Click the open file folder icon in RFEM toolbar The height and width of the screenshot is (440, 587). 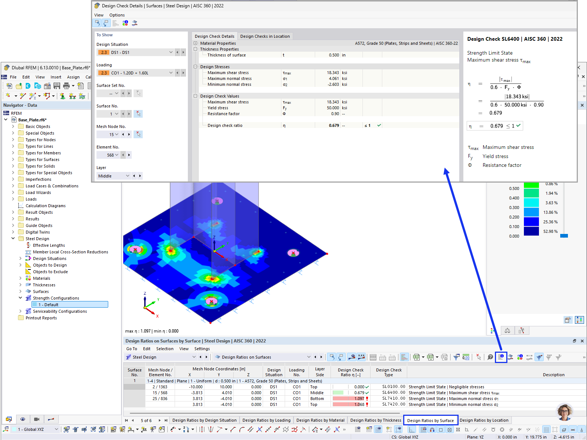(19, 86)
